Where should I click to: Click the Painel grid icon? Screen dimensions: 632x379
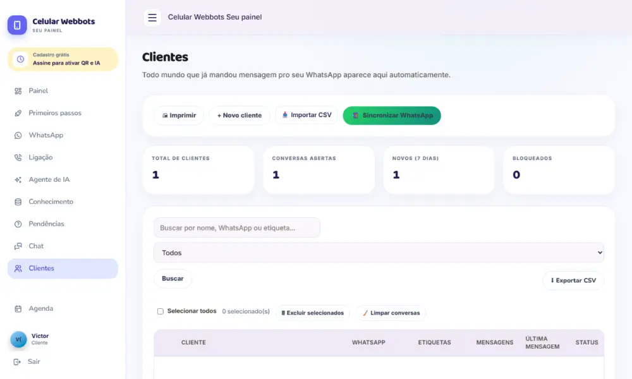[18, 91]
